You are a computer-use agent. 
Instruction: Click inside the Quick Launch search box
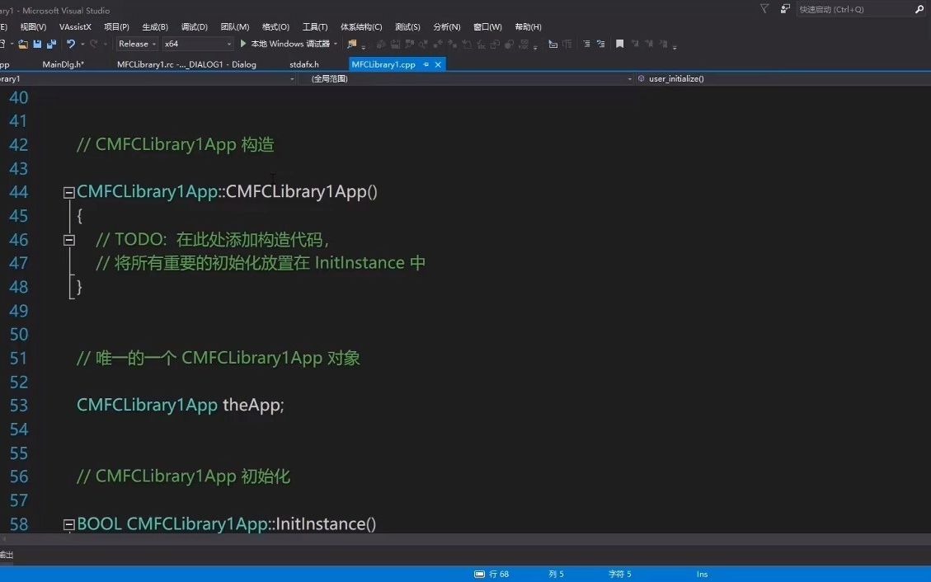[x=858, y=8]
